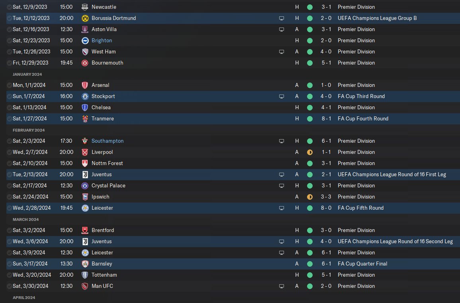Click the Juventus badge on 2/13/2024 fixture
The width and height of the screenshot is (460, 303).
pos(84,174)
